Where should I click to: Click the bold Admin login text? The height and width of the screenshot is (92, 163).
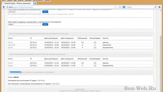pos(16,77)
